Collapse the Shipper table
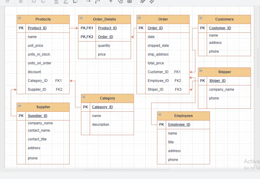Viewport: 260px width, 179px height. [201, 70]
